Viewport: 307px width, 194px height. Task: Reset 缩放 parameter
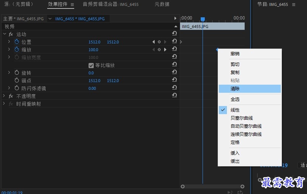pos(175,49)
